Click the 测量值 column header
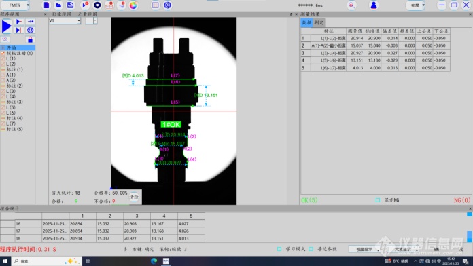473x266 pixels. [x=355, y=31]
